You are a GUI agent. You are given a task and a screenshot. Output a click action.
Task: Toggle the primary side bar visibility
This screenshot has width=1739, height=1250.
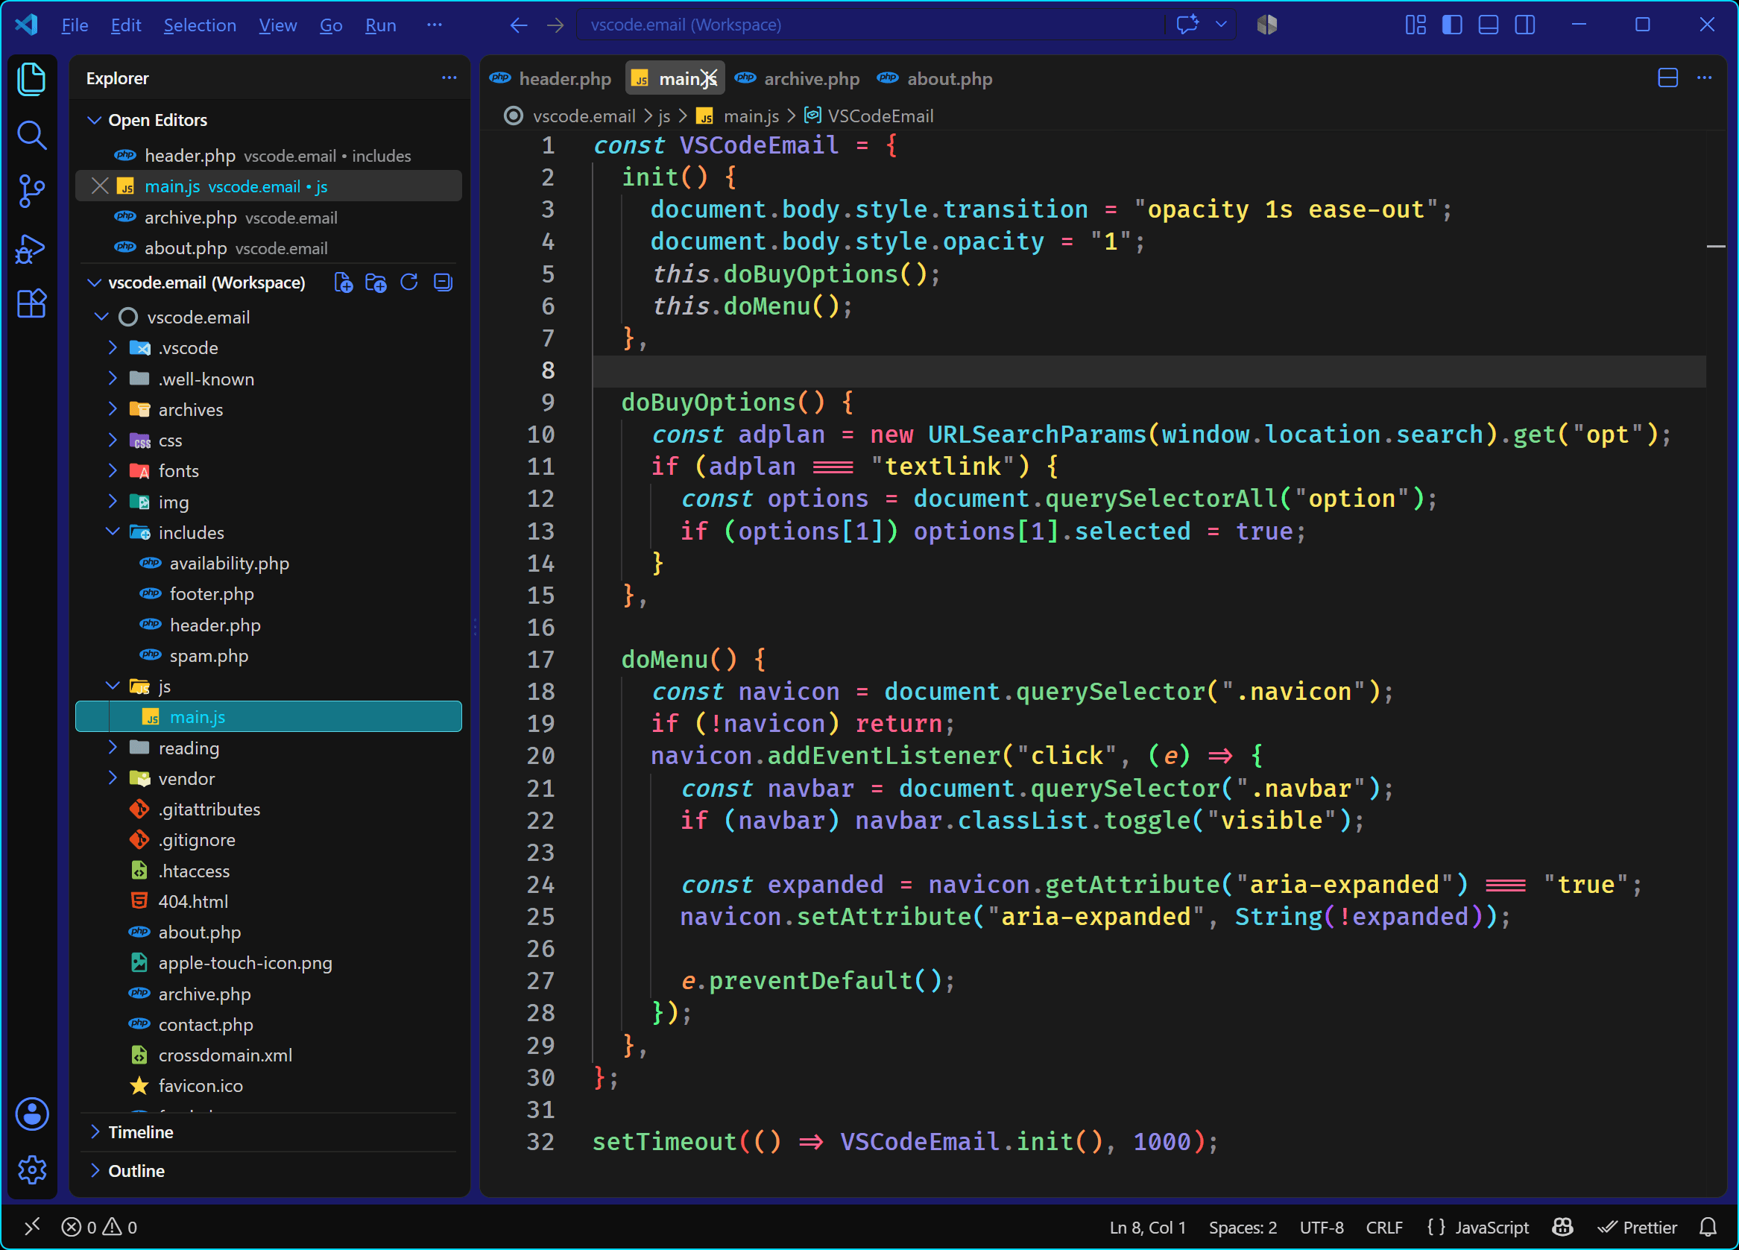click(x=1452, y=25)
